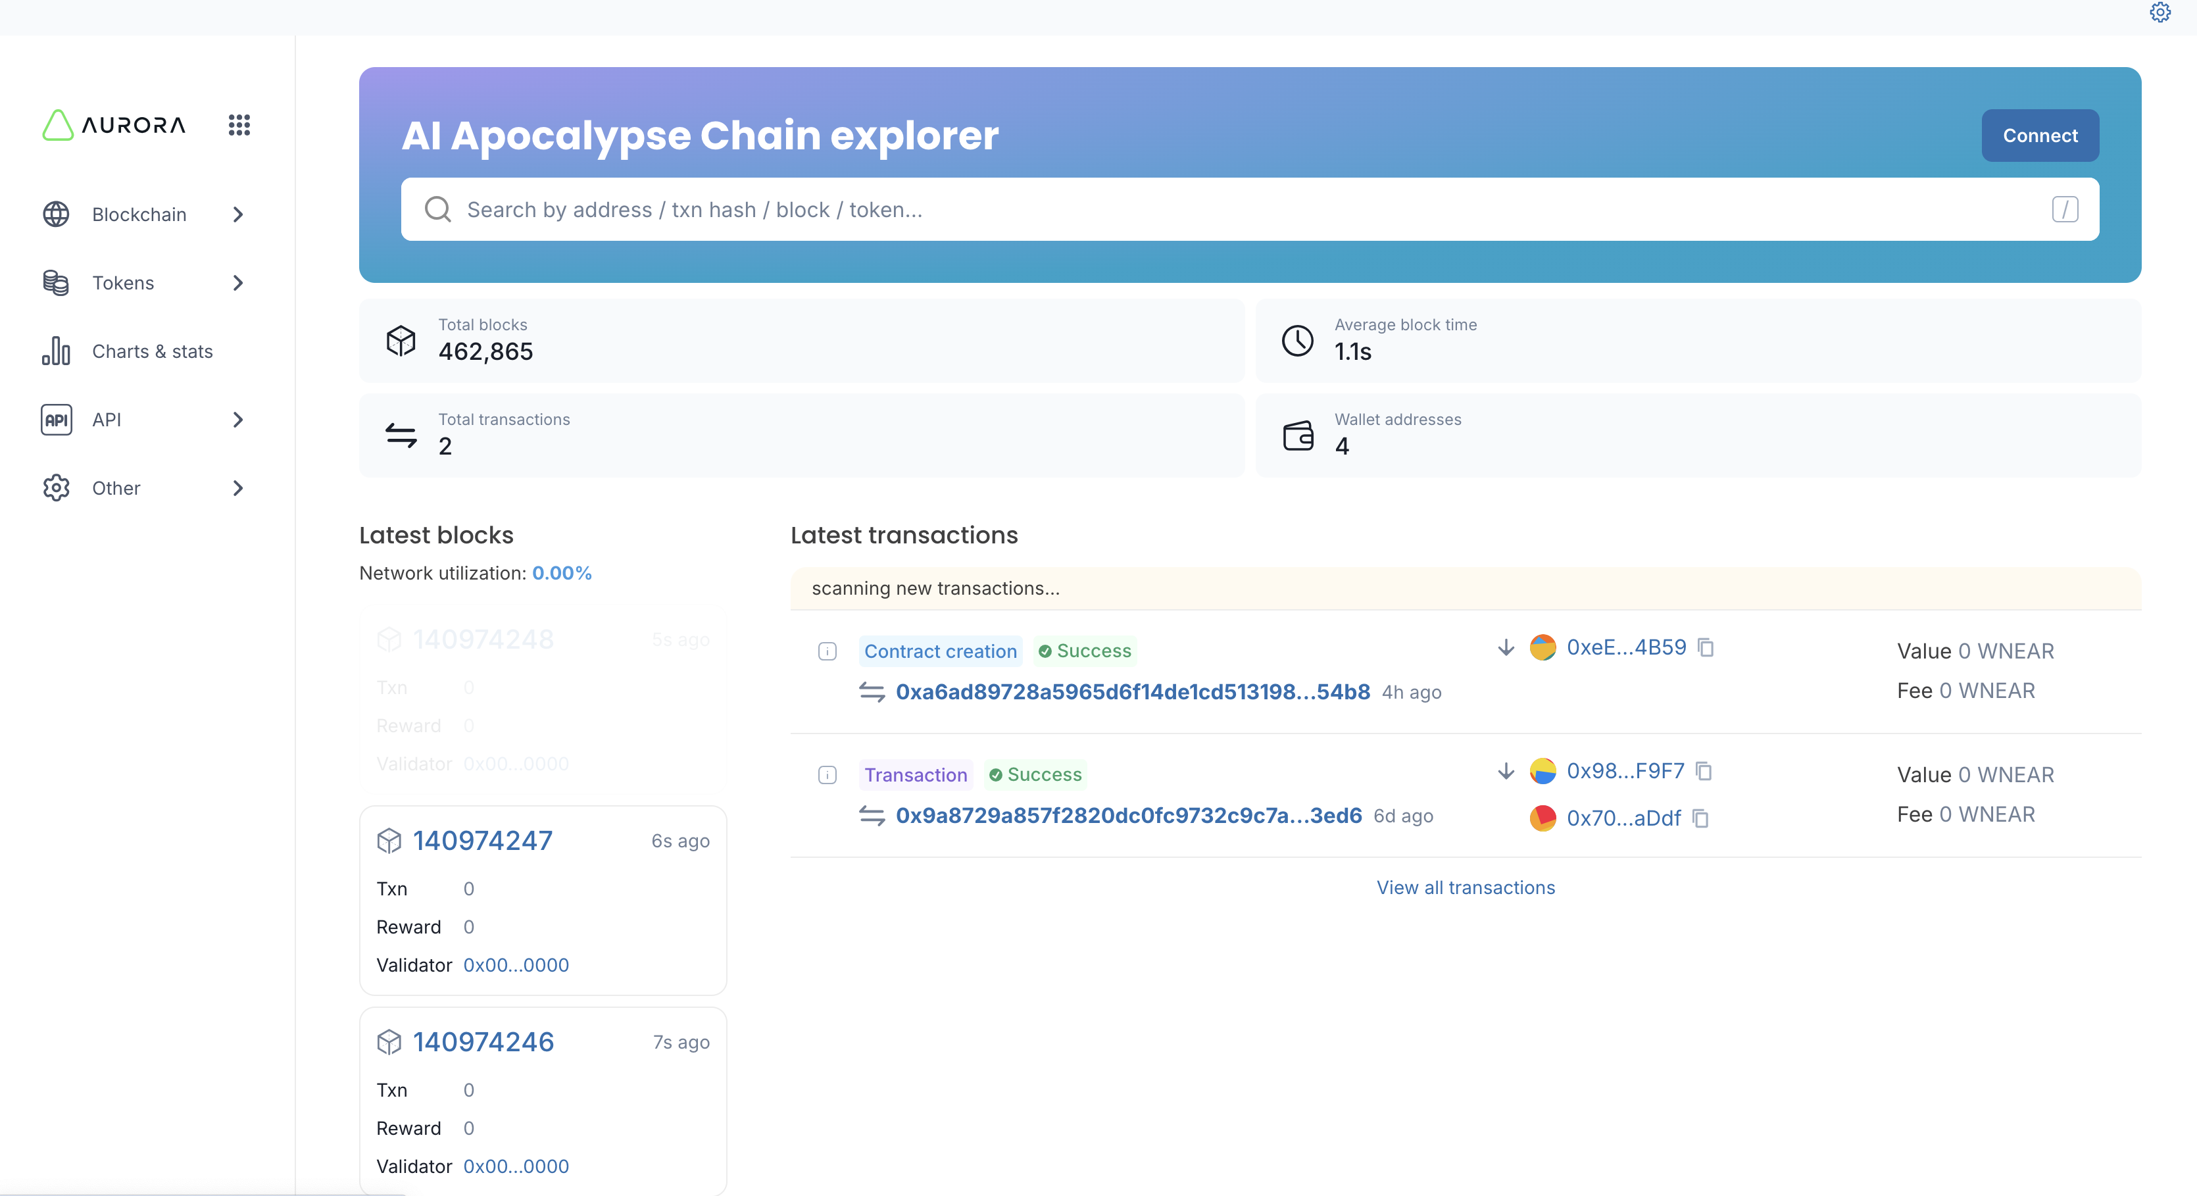Screen dimensions: 2197x1196
Task: Toggle details icon for 0x9a8729 transaction row
Action: [826, 774]
